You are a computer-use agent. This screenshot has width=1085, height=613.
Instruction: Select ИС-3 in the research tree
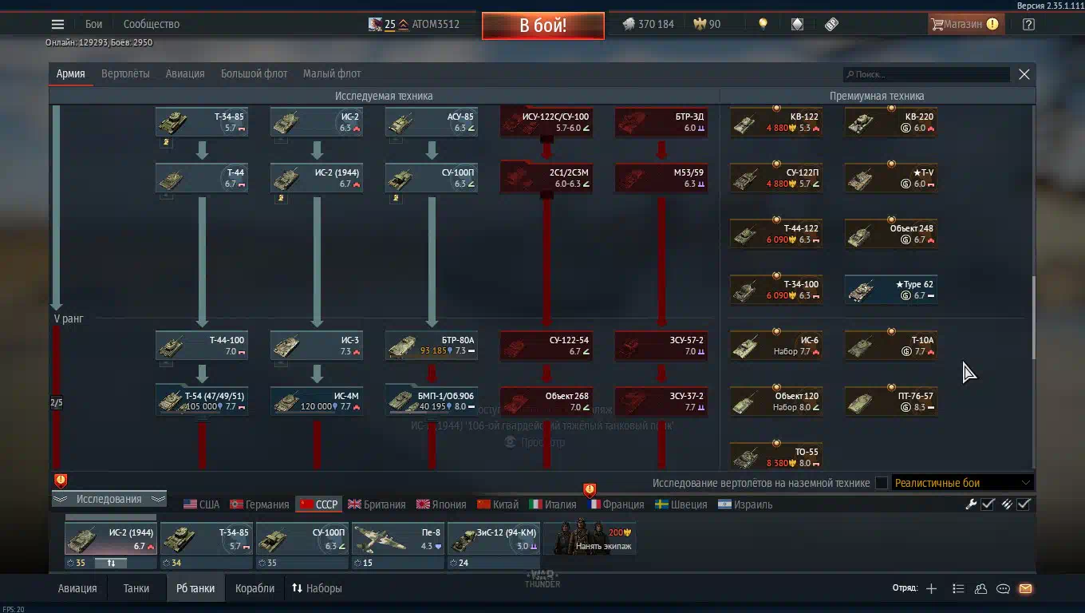317,346
